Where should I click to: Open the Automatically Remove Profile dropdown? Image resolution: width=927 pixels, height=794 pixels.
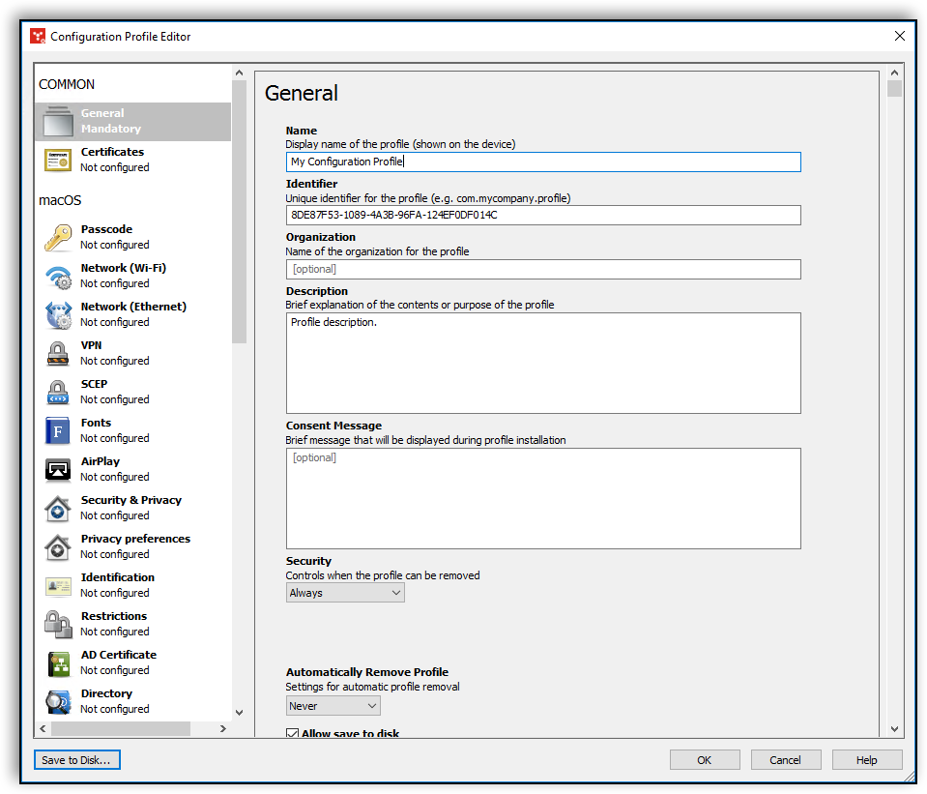tap(333, 705)
